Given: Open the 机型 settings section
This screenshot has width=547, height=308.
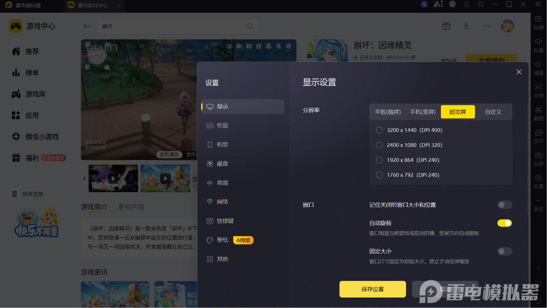Looking at the screenshot, I should pos(243,144).
